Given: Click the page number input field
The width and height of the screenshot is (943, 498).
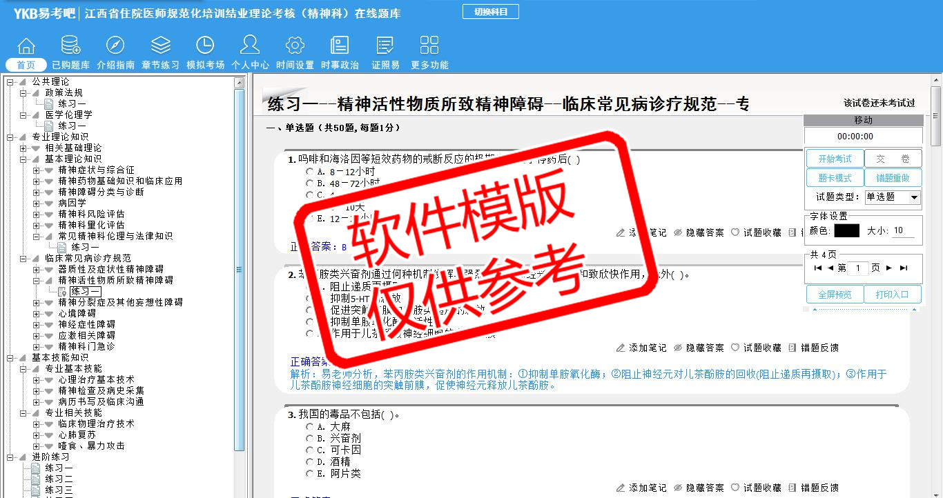Looking at the screenshot, I should coord(858,268).
